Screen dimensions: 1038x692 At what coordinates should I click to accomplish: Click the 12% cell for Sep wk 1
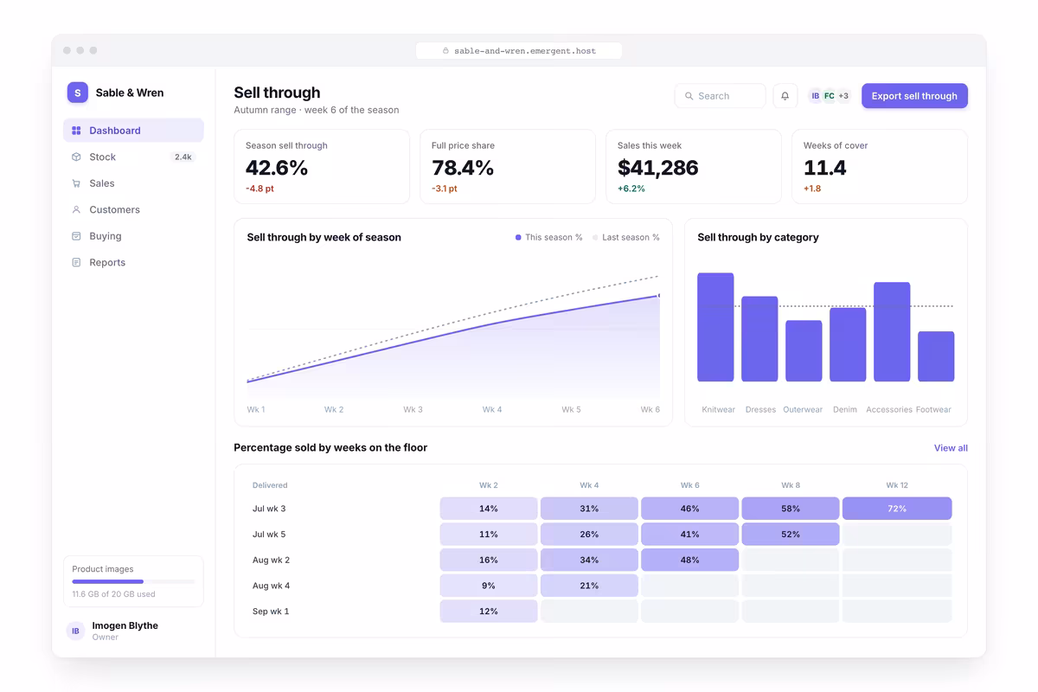[x=489, y=612]
